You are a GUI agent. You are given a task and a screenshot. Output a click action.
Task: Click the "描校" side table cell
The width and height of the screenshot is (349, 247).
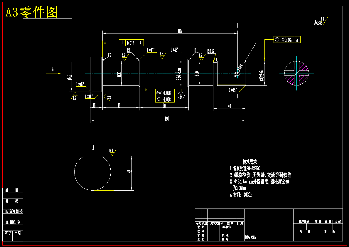(x=11, y=201)
